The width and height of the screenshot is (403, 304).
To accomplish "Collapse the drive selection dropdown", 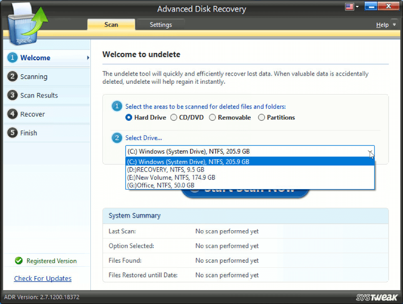I will coord(370,151).
